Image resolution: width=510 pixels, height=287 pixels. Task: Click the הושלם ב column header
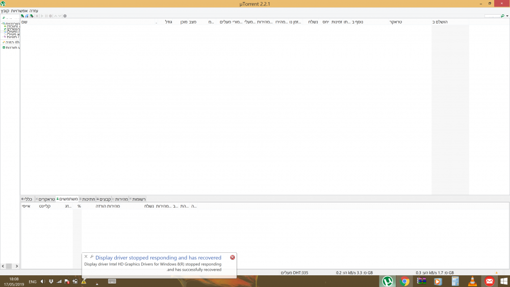tap(440, 22)
